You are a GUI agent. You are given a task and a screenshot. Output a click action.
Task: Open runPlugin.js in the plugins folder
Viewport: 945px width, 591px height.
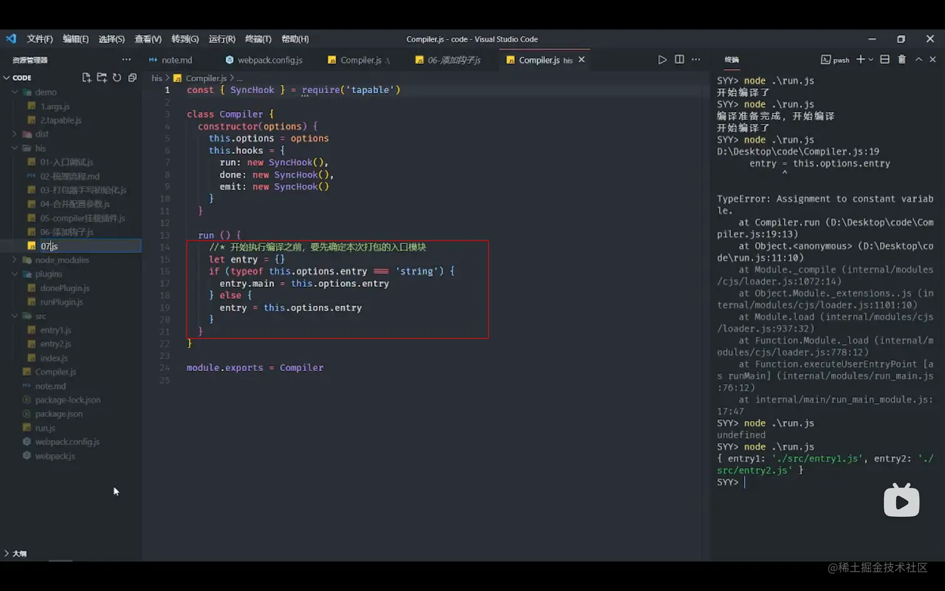(61, 302)
